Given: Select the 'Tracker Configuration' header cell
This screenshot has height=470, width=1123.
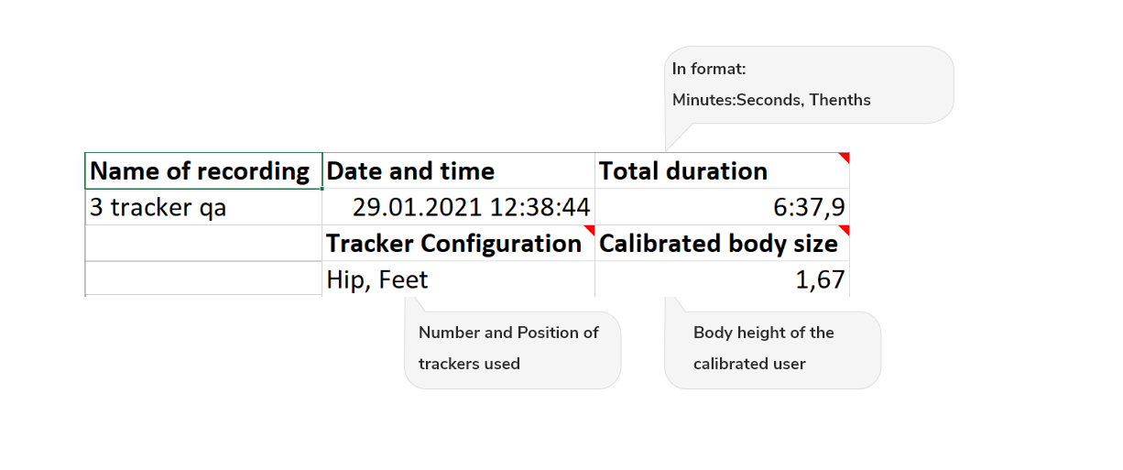Looking at the screenshot, I should pyautogui.click(x=455, y=244).
